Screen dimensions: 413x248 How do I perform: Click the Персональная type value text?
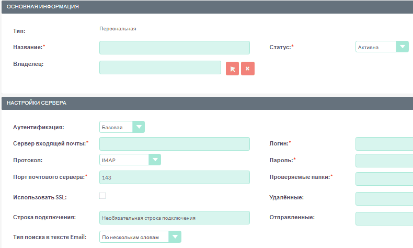tap(118, 29)
